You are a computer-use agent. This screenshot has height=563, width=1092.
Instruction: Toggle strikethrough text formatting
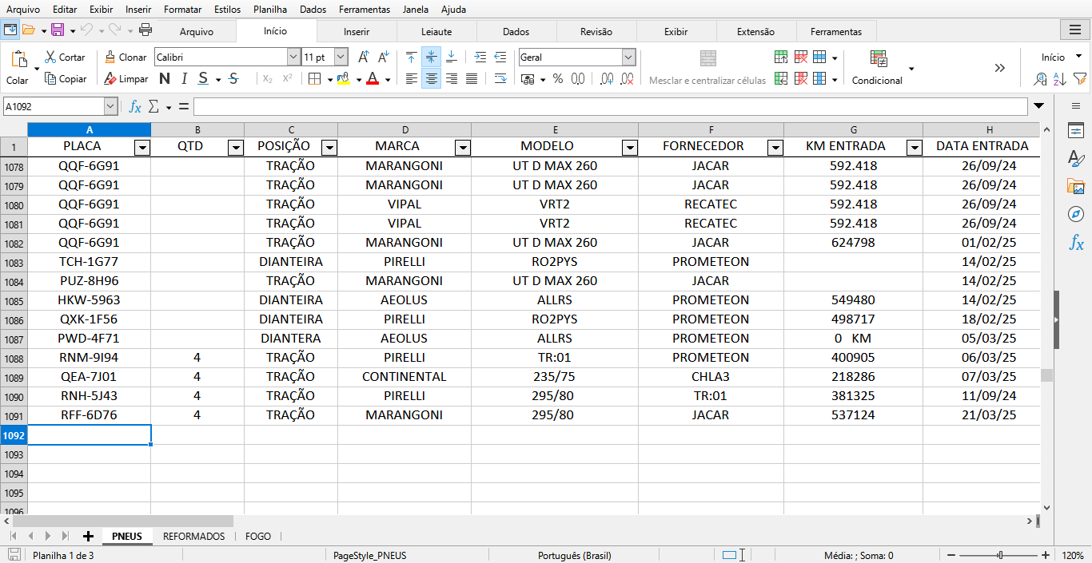tap(233, 79)
